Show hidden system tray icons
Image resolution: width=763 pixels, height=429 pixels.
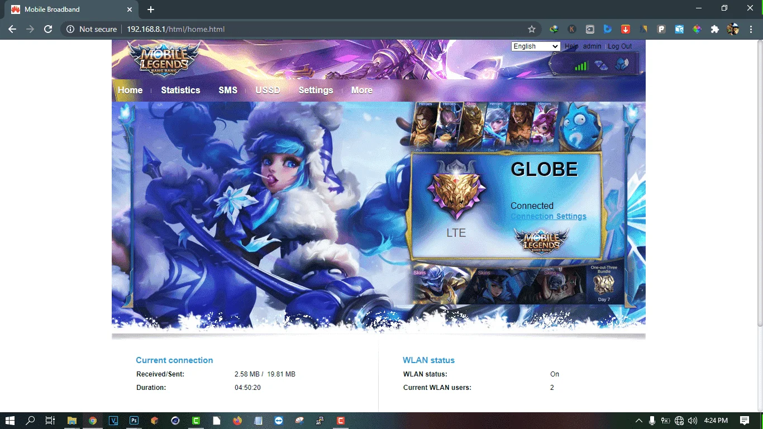point(639,421)
